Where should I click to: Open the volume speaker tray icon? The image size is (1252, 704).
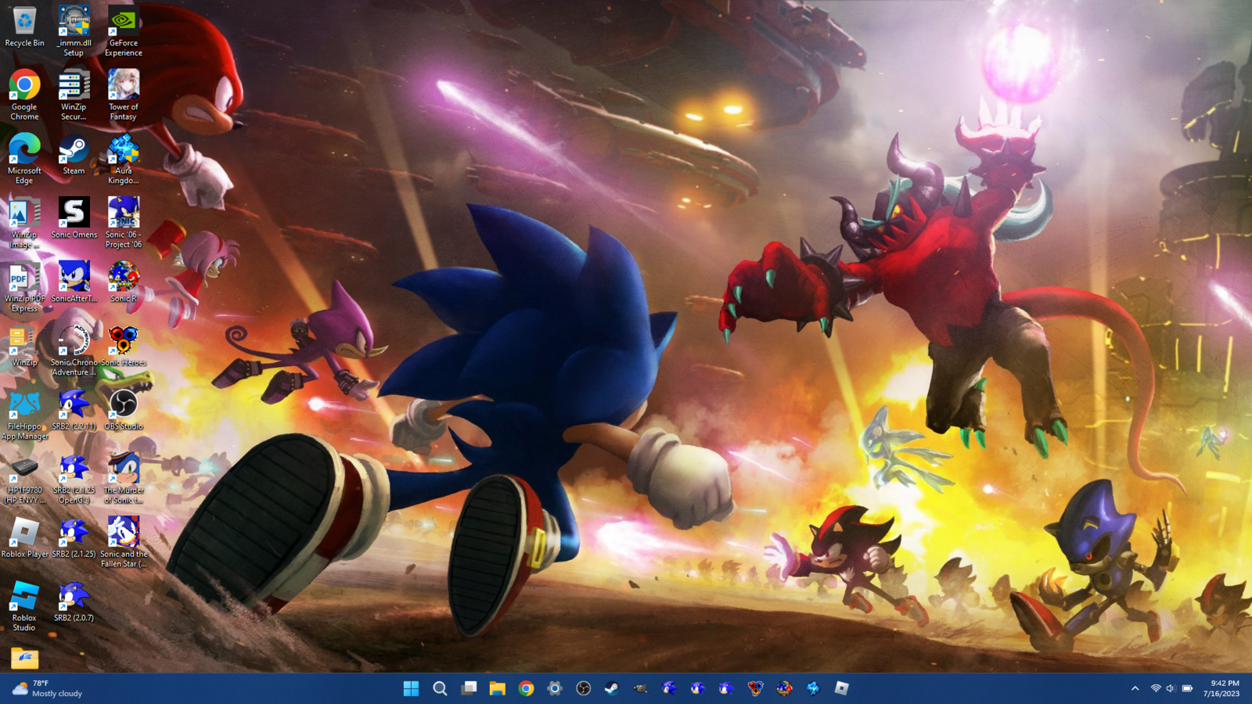point(1171,688)
